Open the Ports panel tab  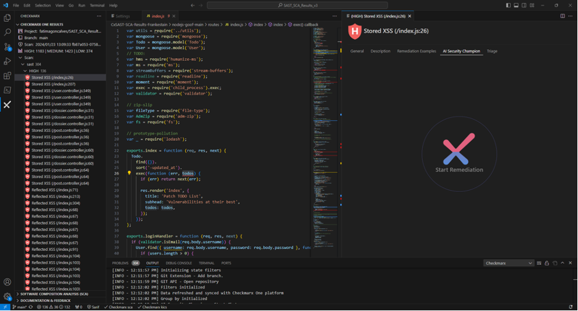(x=226, y=263)
